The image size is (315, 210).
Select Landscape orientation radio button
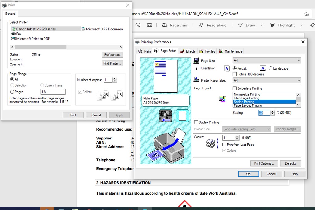[271, 68]
